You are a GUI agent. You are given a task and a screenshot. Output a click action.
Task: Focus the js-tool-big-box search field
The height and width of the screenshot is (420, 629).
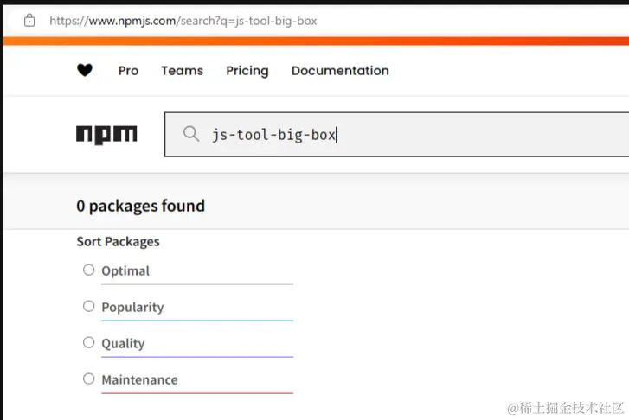point(415,135)
